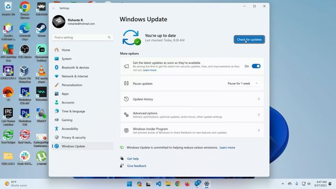Viewport: 336px width, 189px height.
Task: Go back with the Settings back arrow
Action: [x=54, y=8]
